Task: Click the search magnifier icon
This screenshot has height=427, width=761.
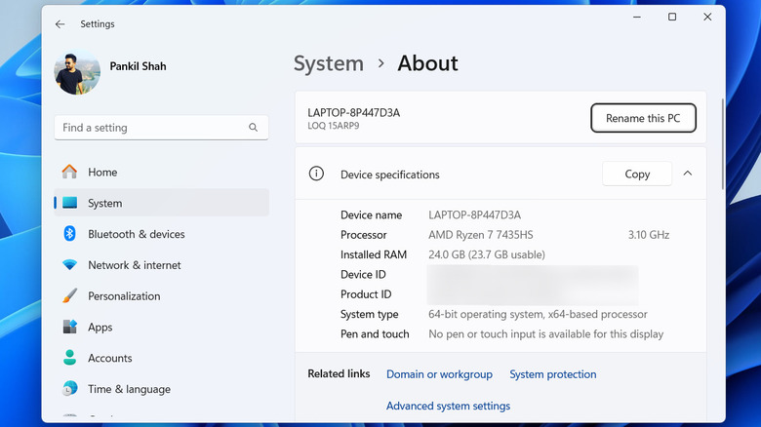Action: tap(254, 128)
